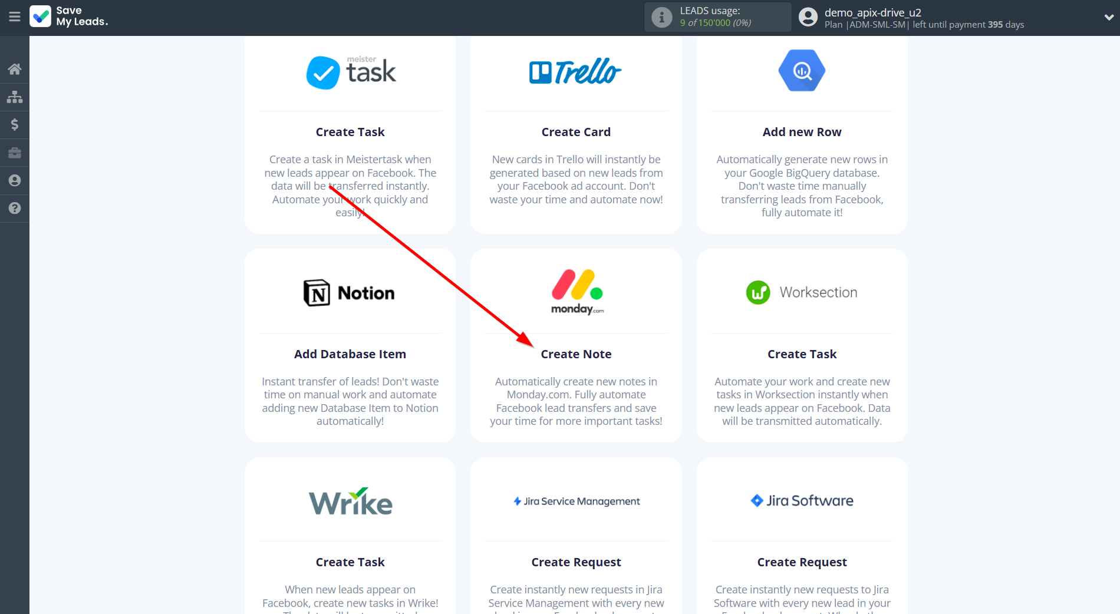Viewport: 1120px width, 614px height.
Task: Open help via the question mark icon
Action: (x=14, y=209)
